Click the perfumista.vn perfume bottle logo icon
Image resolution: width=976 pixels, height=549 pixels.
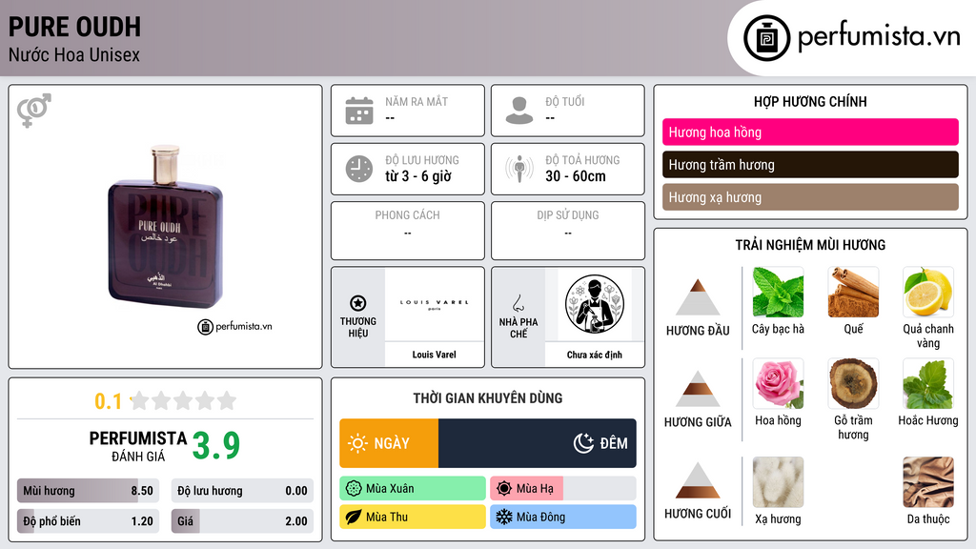pyautogui.click(x=766, y=38)
